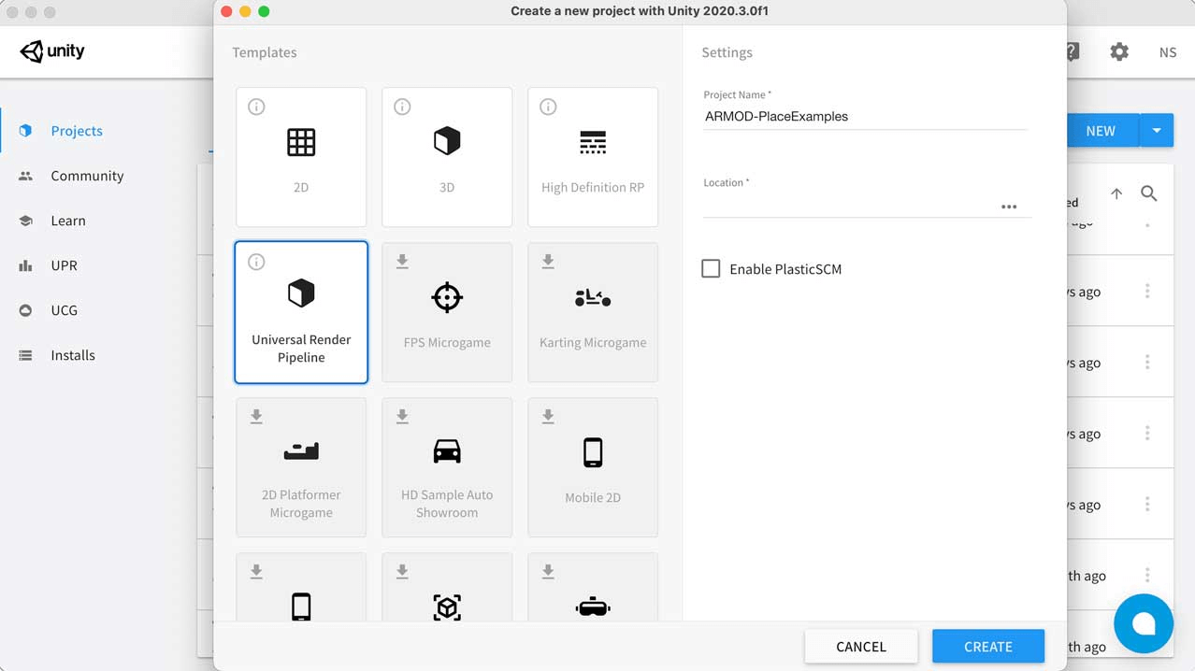Image resolution: width=1195 pixels, height=671 pixels.
Task: Click NEW project button in Hub
Action: coord(1102,131)
